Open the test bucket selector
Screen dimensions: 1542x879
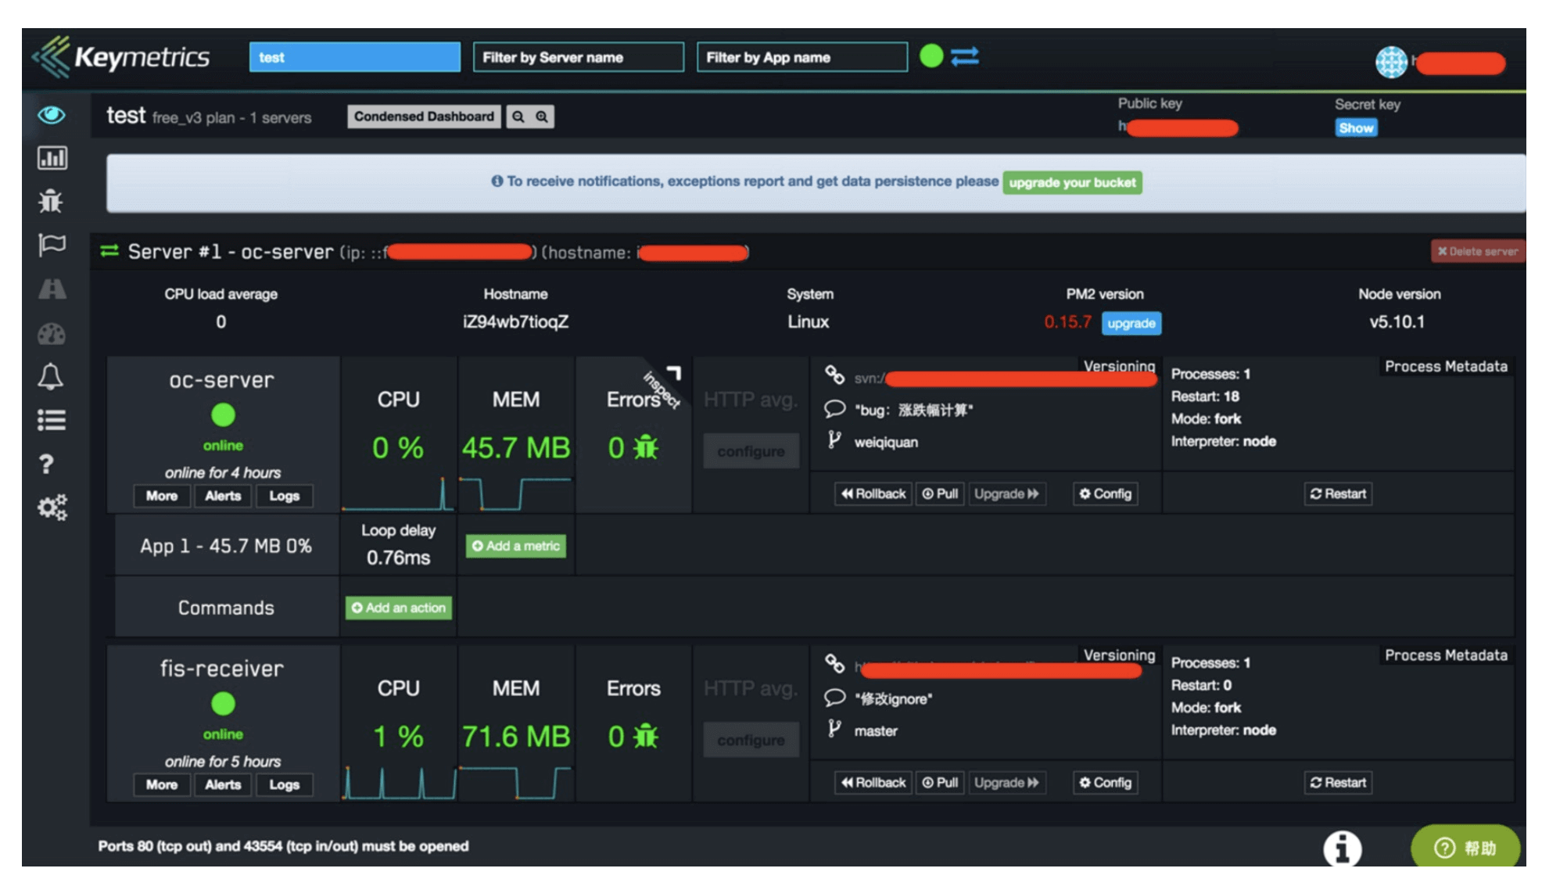tap(355, 57)
